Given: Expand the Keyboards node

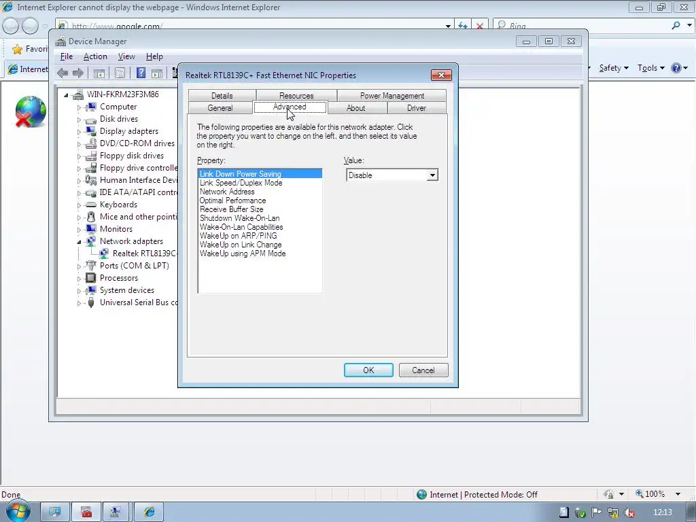Looking at the screenshot, I should (x=79, y=205).
